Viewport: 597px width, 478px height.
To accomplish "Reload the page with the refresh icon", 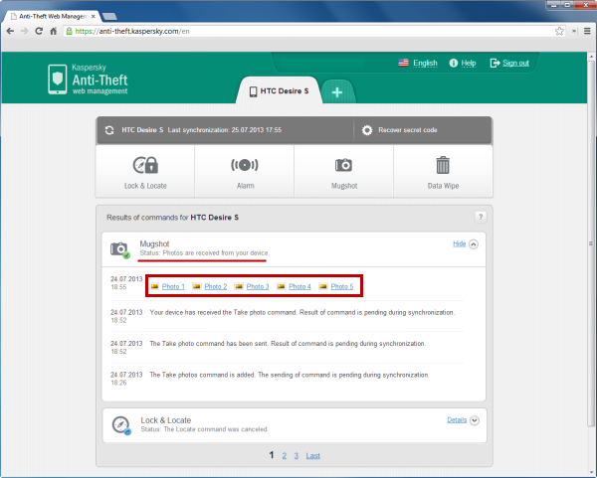I will point(39,31).
